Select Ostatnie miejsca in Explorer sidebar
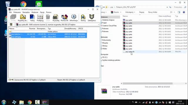The height and width of the screenshot is (105, 188). coord(108,20)
